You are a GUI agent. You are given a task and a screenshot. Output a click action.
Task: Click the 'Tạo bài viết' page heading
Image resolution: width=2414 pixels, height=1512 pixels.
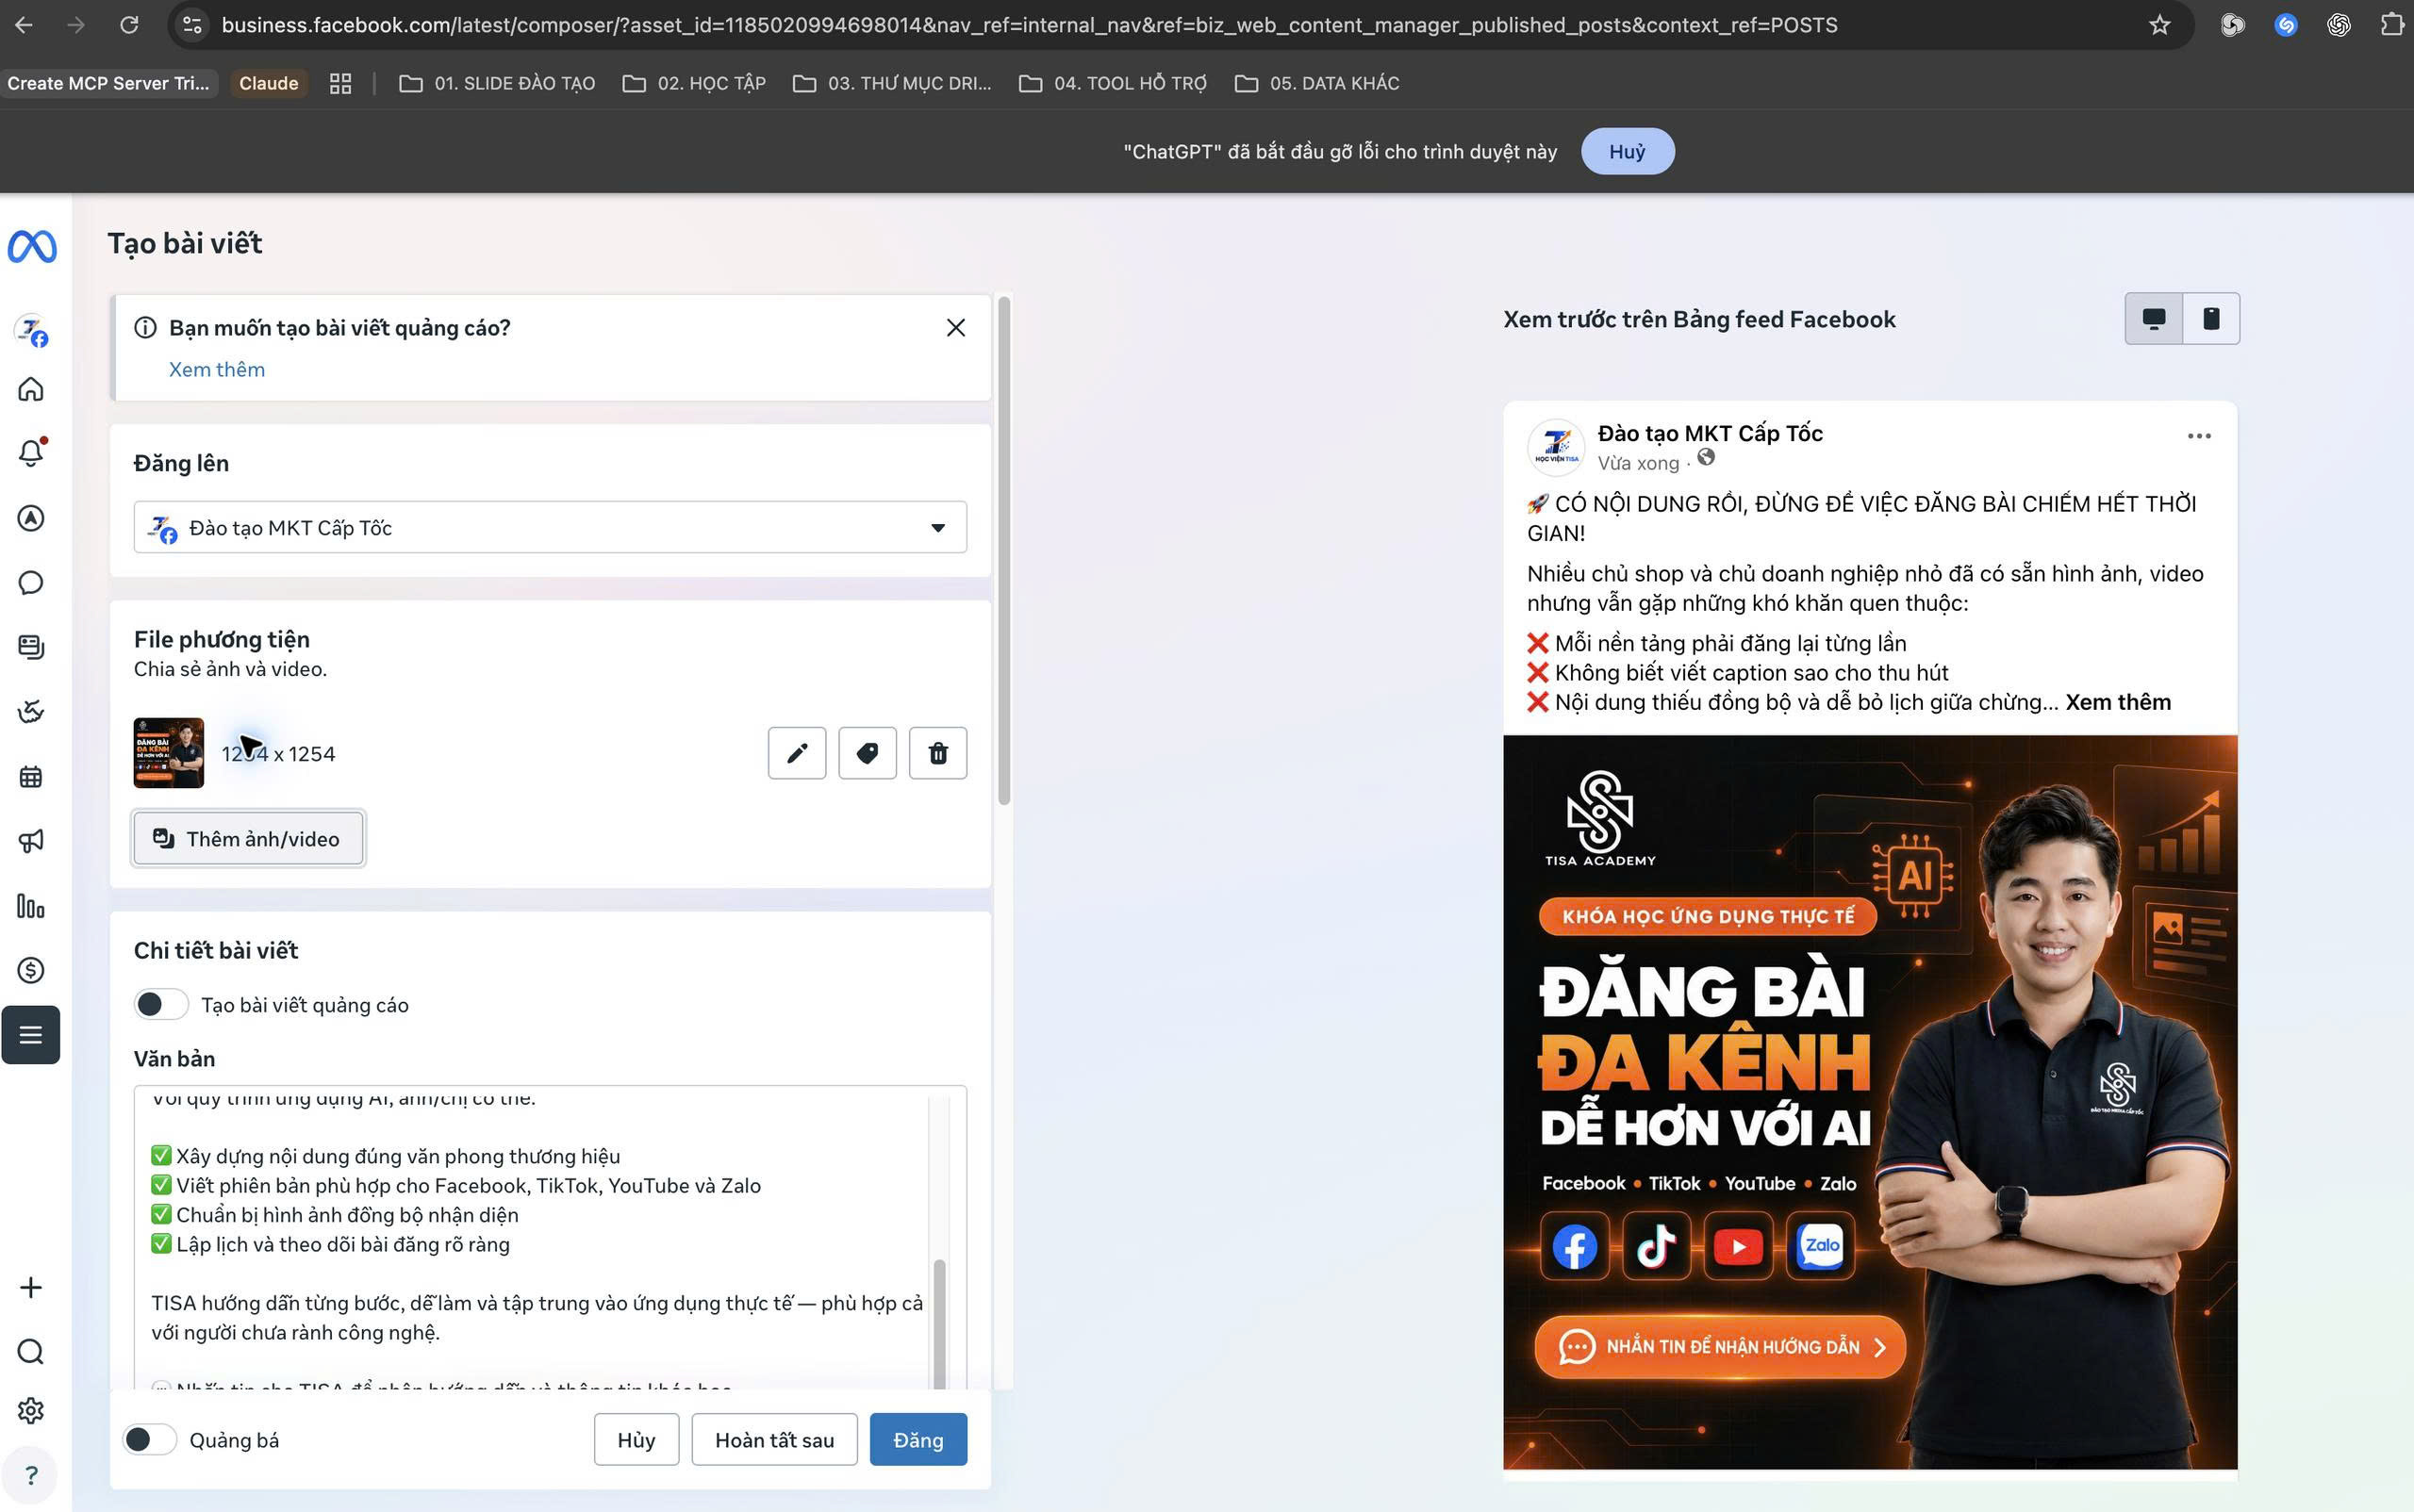(185, 243)
